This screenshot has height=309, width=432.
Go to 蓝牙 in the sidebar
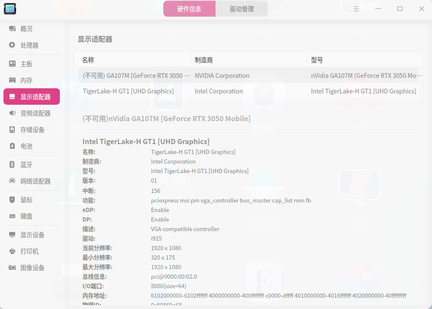(x=32, y=165)
